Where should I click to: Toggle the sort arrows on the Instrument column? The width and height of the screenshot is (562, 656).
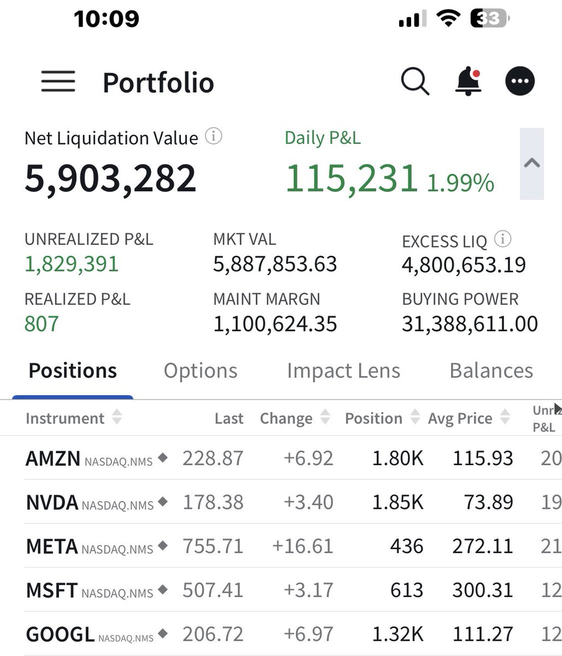[117, 418]
